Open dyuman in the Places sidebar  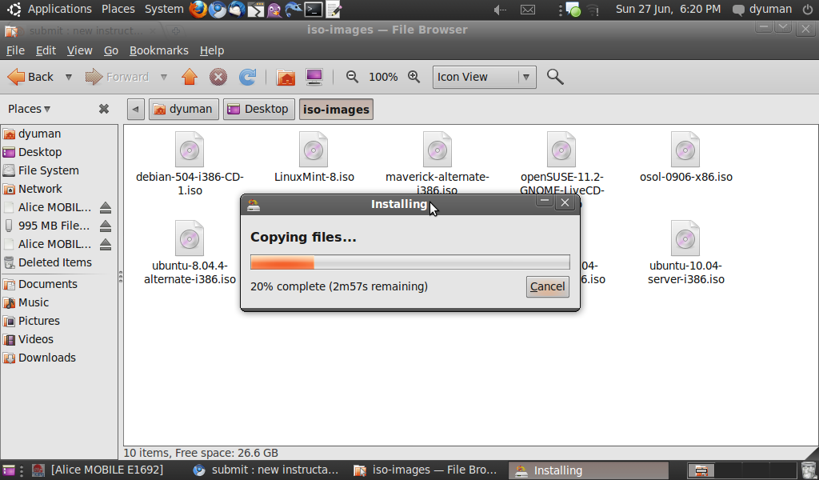click(59, 134)
